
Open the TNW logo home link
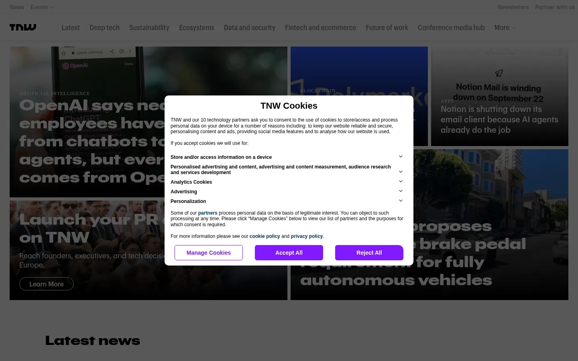(x=23, y=27)
